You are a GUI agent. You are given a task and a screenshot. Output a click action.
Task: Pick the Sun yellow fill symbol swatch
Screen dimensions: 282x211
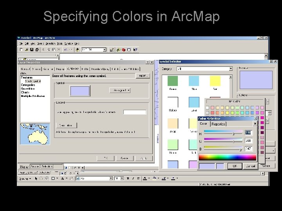215,81
